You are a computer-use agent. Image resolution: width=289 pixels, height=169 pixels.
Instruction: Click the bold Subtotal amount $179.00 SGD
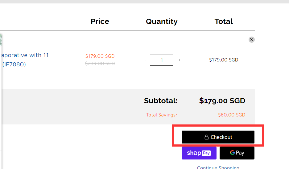click(222, 101)
